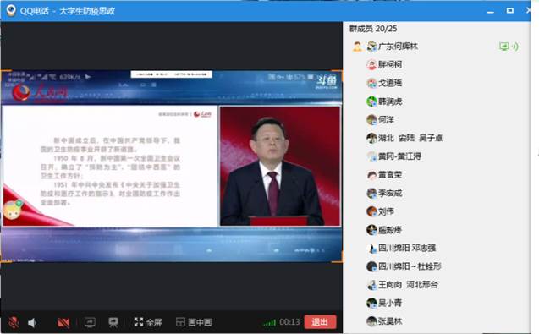
Task: Toggle the disabled camera icon
Action: (x=63, y=322)
